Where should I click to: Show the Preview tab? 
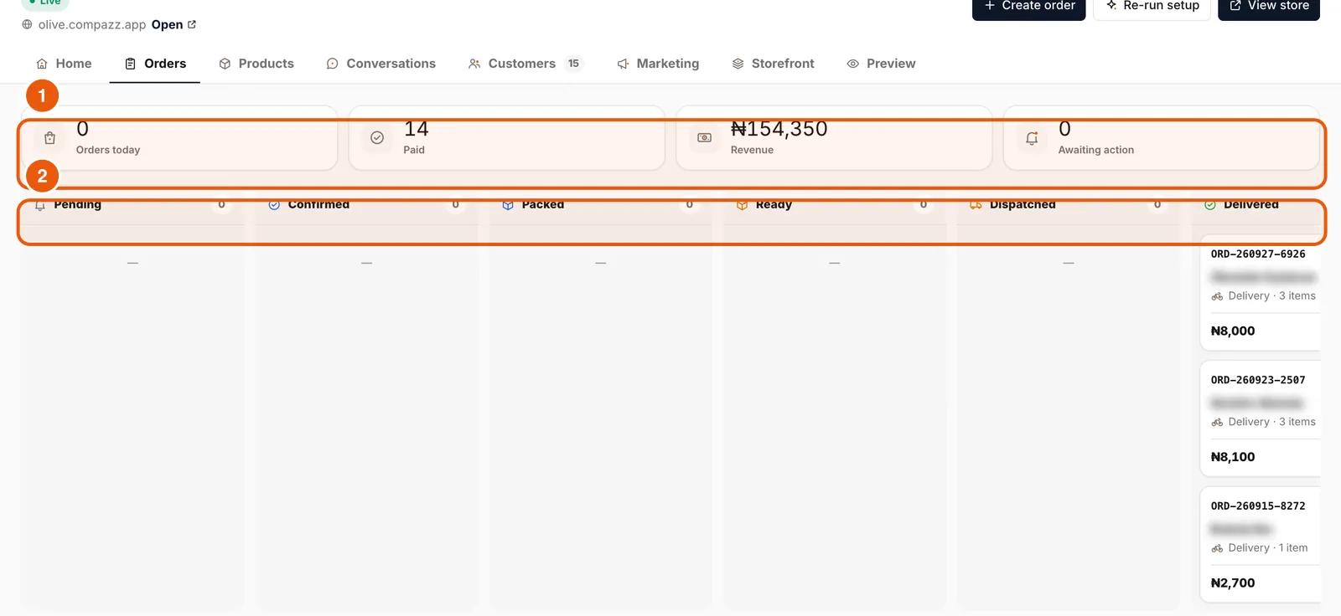881,64
